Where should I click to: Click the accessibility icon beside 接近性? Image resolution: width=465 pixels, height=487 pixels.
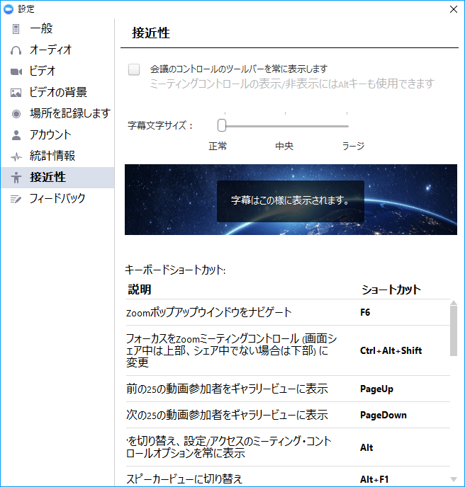pyautogui.click(x=16, y=178)
